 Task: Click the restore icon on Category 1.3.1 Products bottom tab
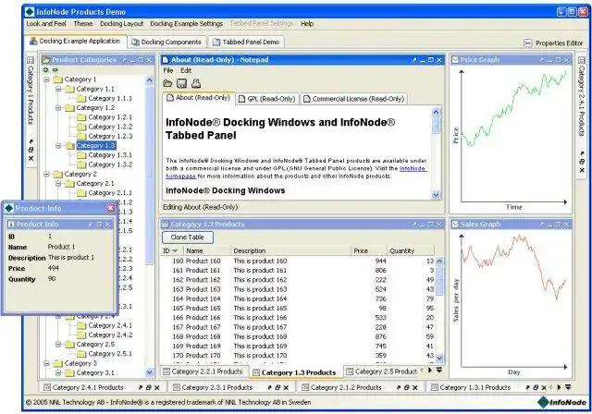tap(536, 387)
